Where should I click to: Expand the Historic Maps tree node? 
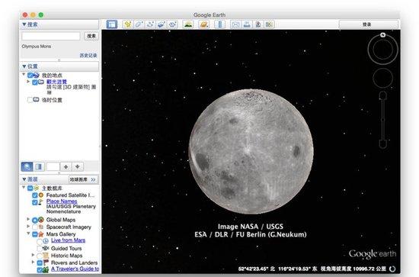(33, 255)
